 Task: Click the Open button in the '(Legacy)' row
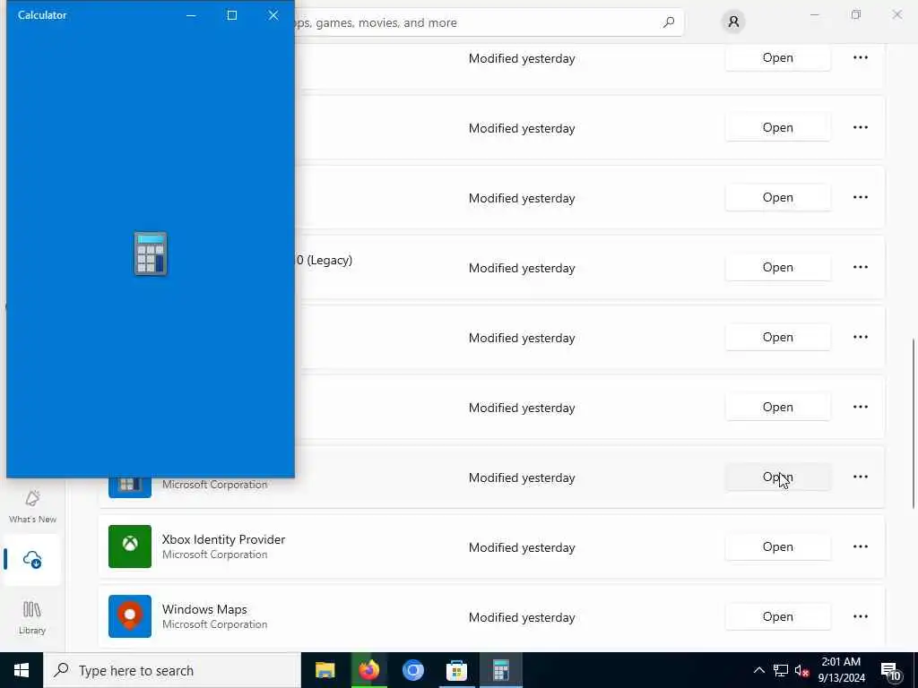pyautogui.click(x=777, y=267)
